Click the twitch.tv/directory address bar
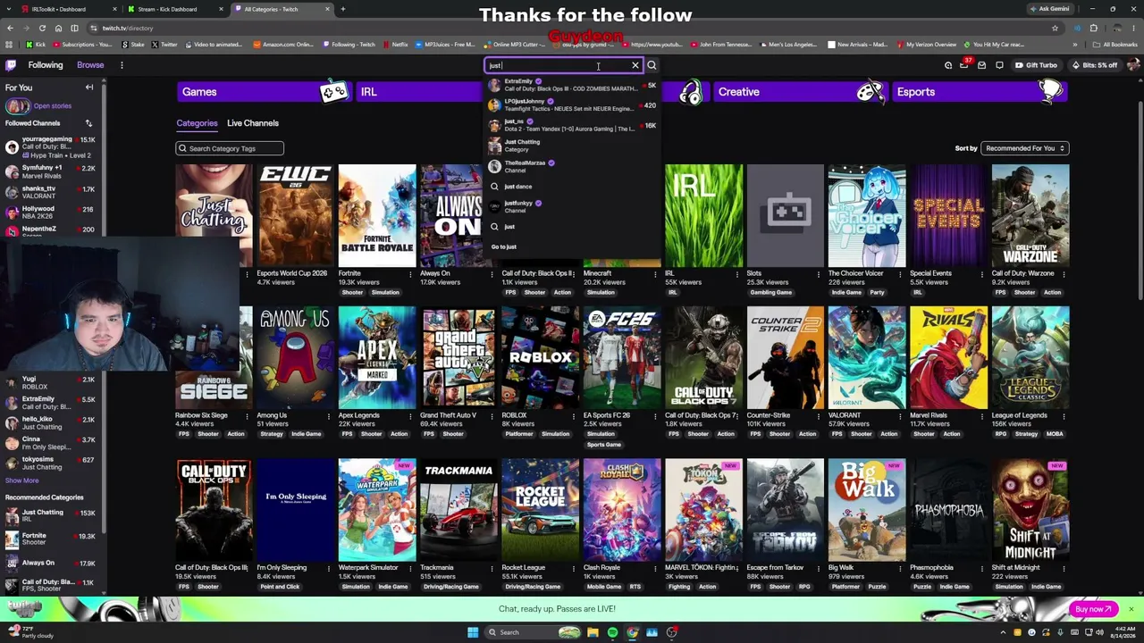This screenshot has height=643, width=1144. point(572,28)
